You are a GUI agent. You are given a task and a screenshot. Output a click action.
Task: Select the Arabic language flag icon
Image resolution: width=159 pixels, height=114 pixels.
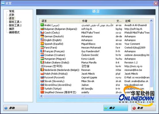click(42, 25)
